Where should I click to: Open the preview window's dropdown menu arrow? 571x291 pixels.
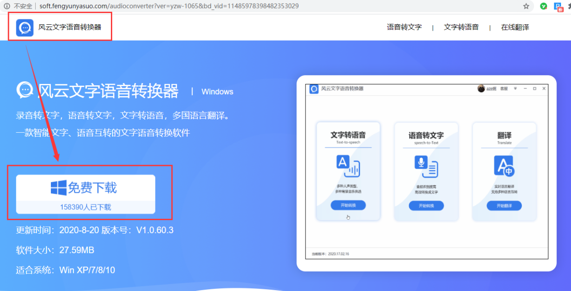pos(516,88)
